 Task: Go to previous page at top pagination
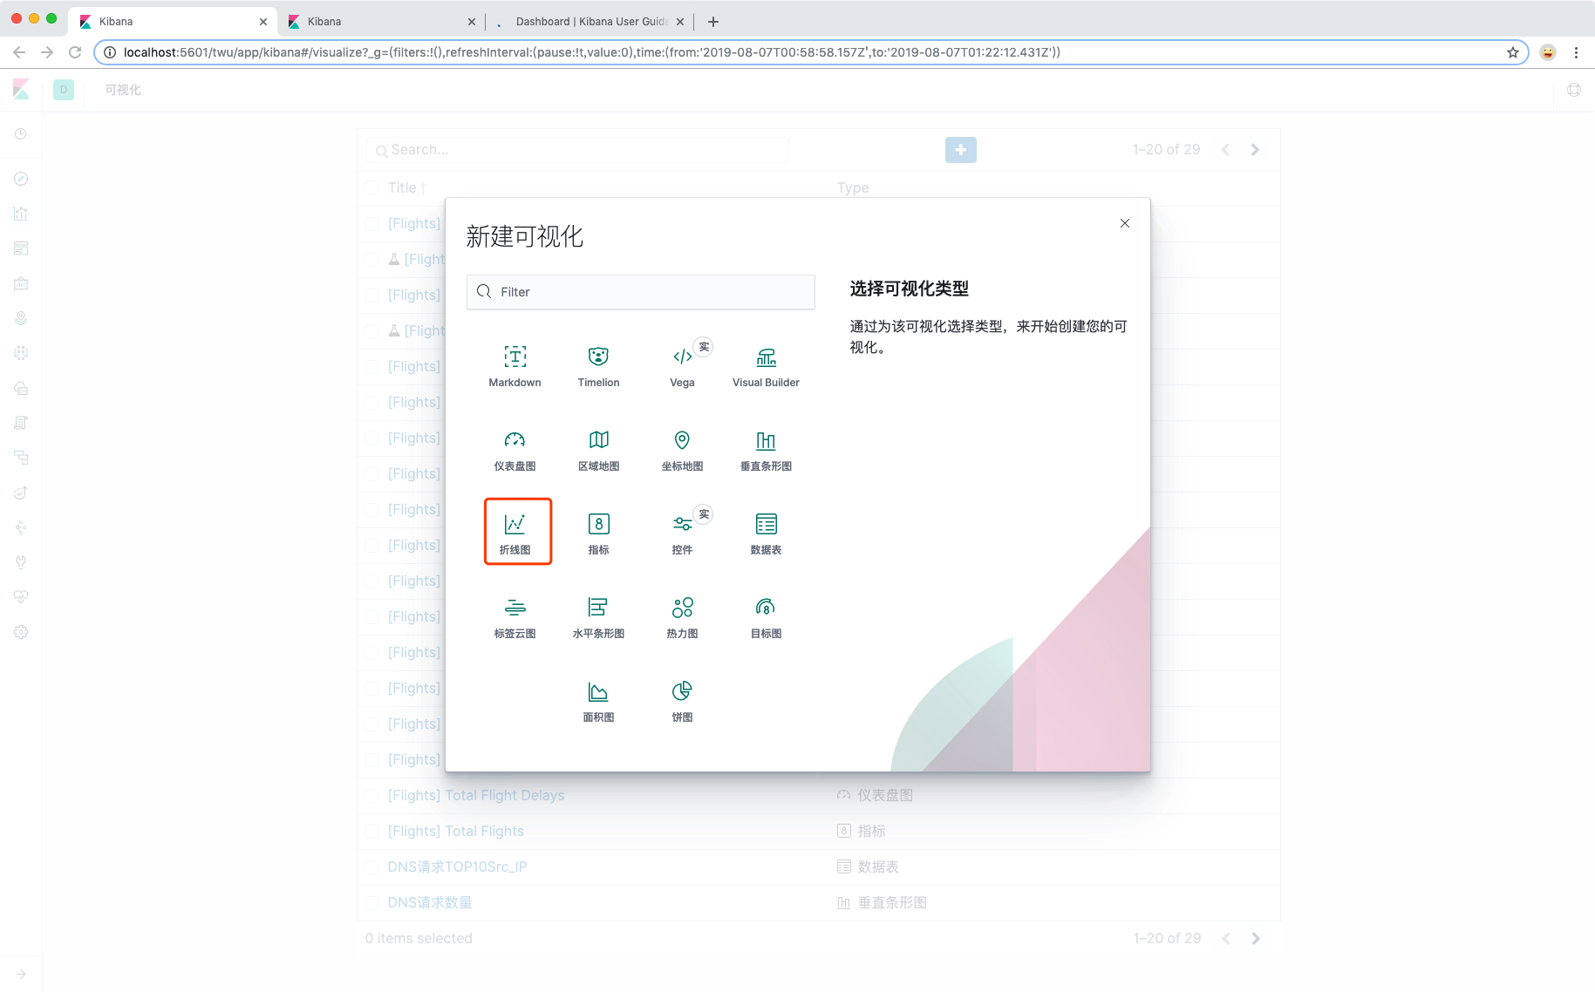click(1225, 150)
